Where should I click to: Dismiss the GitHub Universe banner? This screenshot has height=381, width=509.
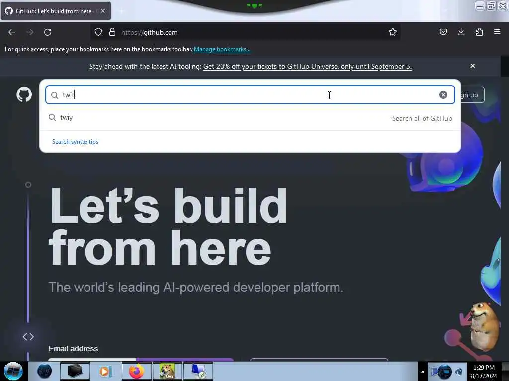point(473,66)
